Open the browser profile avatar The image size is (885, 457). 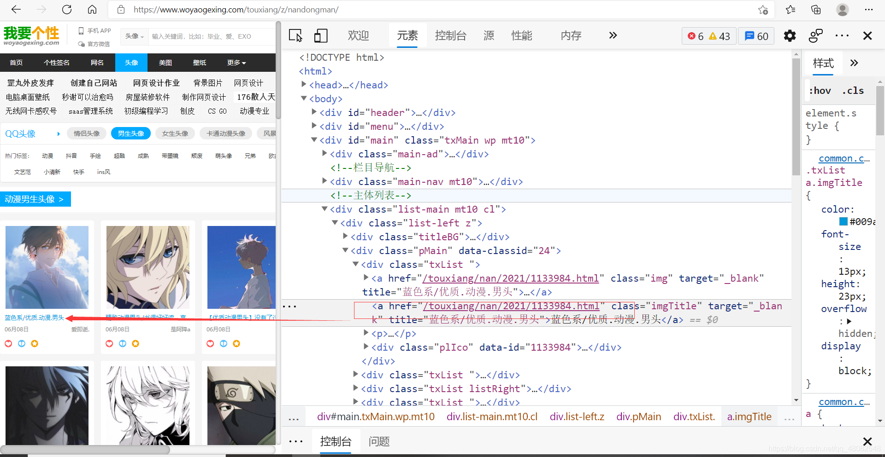pos(843,9)
